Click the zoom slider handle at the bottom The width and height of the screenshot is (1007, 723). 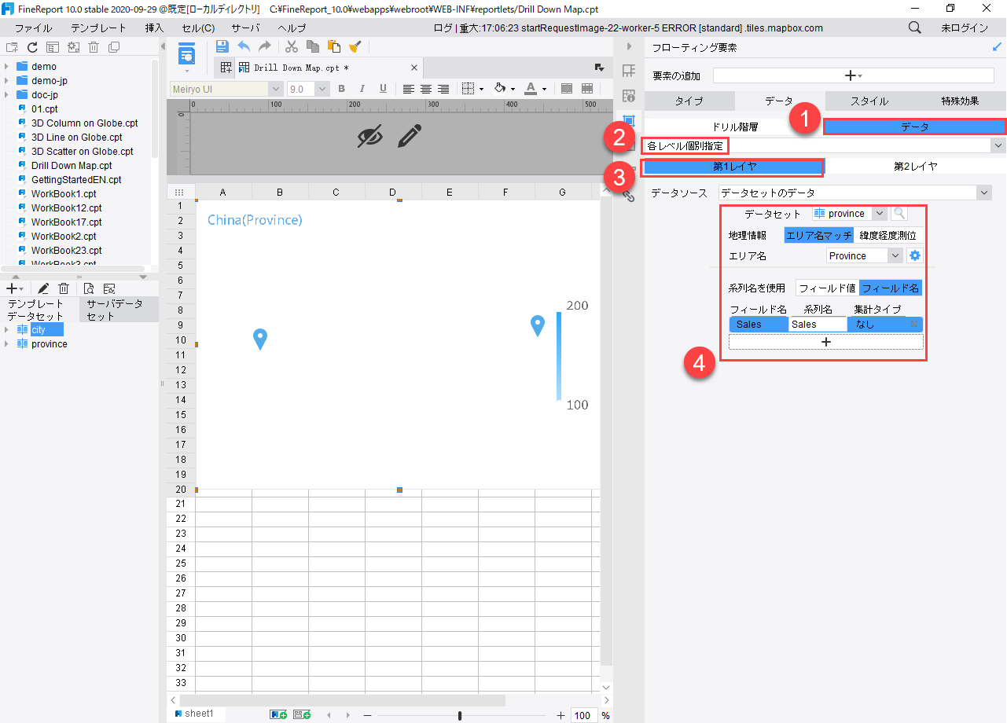tap(460, 716)
